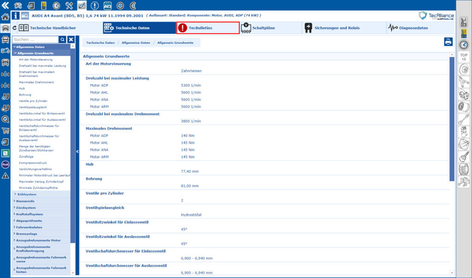Image resolution: width=472 pixels, height=278 pixels.
Task: Click the Allgemeine Daten breadcrumb link
Action: pyautogui.click(x=136, y=43)
